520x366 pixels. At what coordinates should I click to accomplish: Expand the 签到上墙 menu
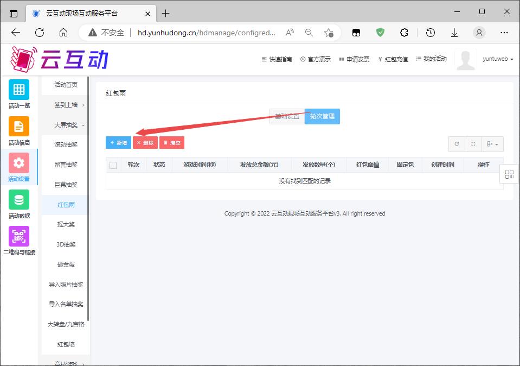(65, 105)
